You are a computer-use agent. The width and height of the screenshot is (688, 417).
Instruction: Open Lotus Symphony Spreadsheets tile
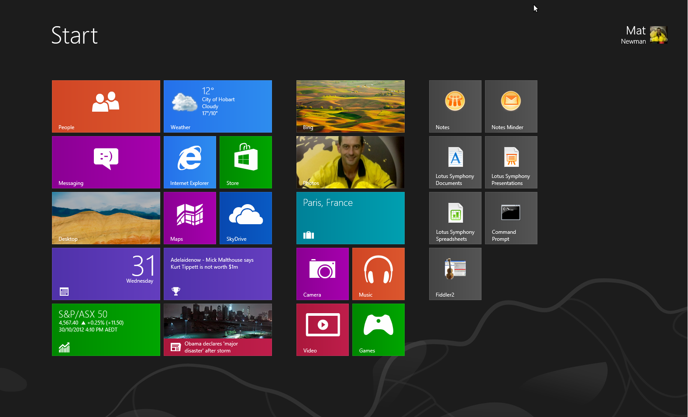tap(455, 218)
